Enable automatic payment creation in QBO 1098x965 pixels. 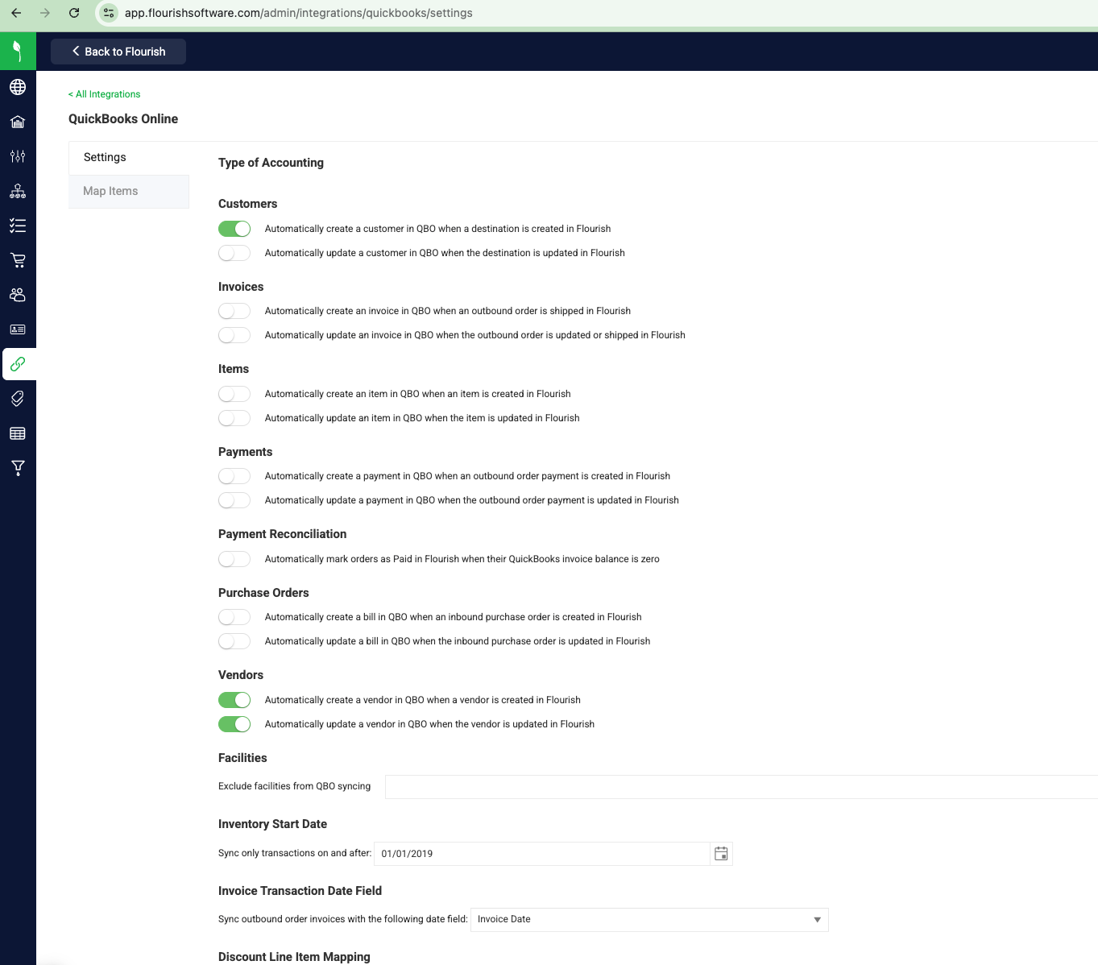click(x=234, y=476)
